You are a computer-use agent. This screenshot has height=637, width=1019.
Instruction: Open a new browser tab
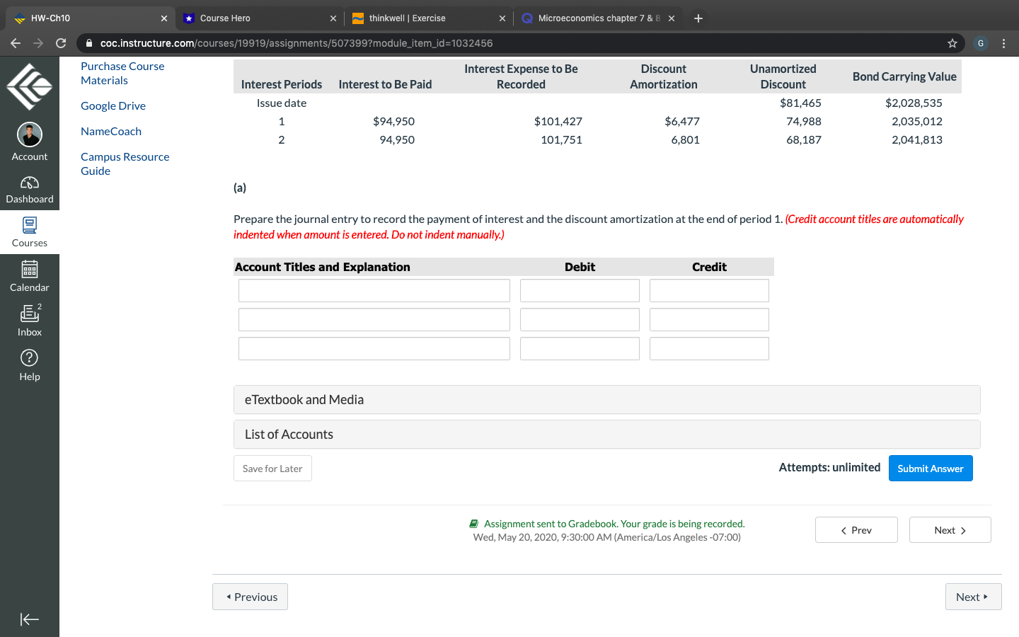pyautogui.click(x=698, y=18)
